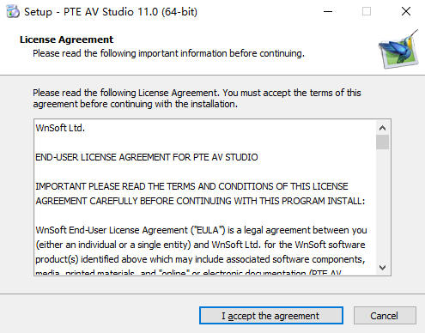Click the license text scrollbar thumb
The height and width of the screenshot is (333, 425).
(x=382, y=142)
